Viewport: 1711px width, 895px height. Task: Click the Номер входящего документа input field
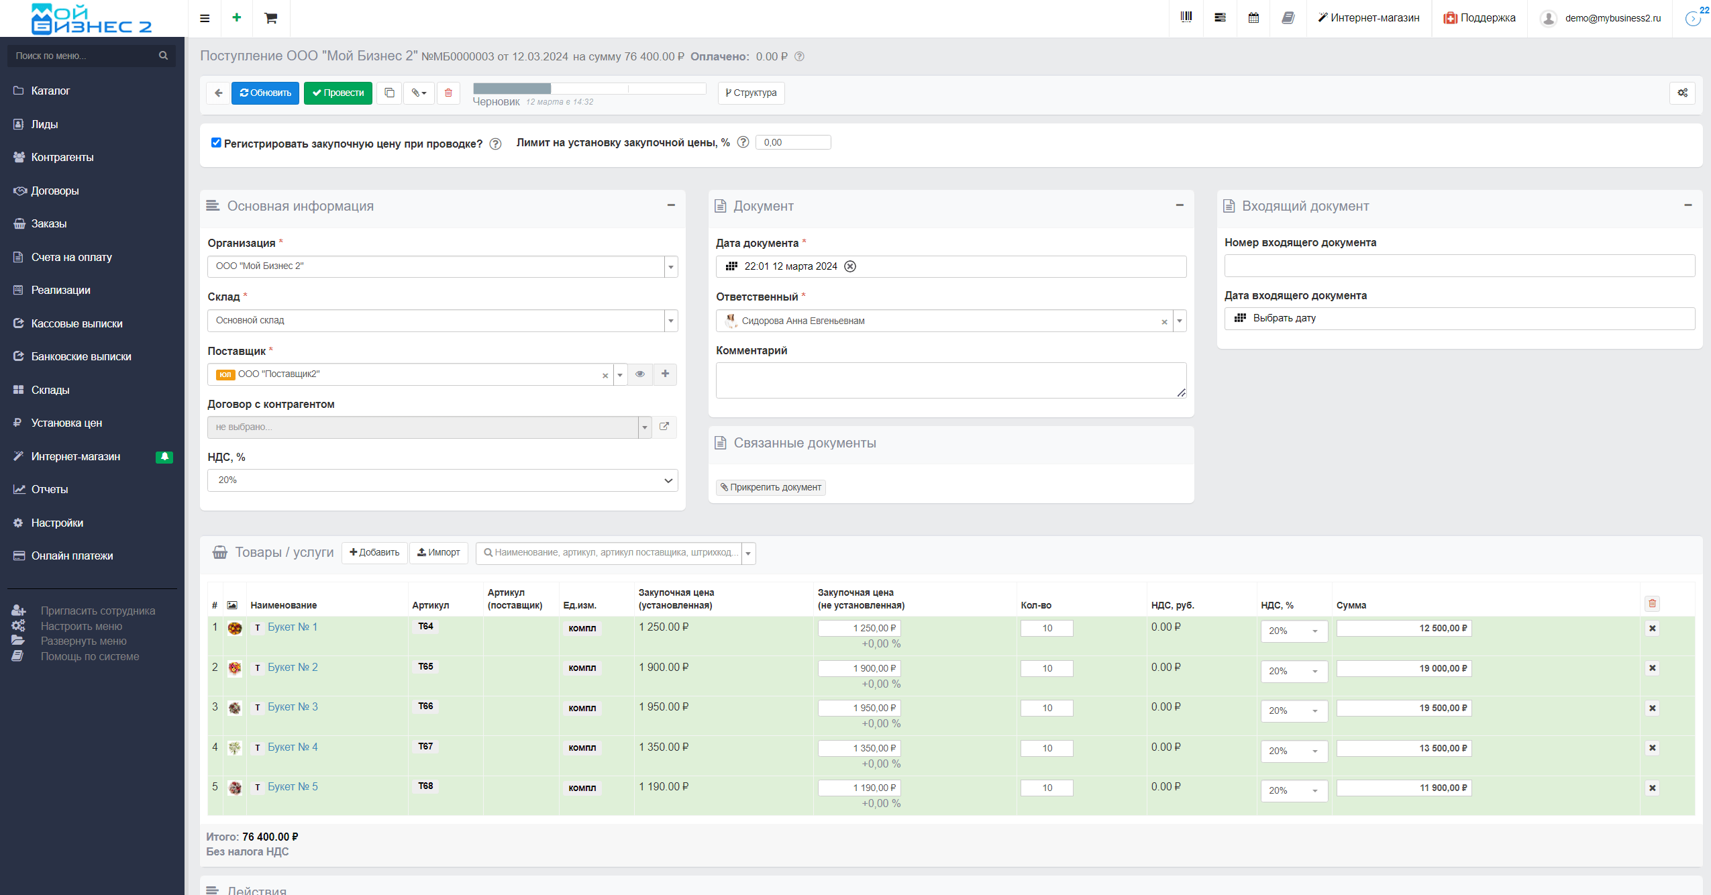1459,266
